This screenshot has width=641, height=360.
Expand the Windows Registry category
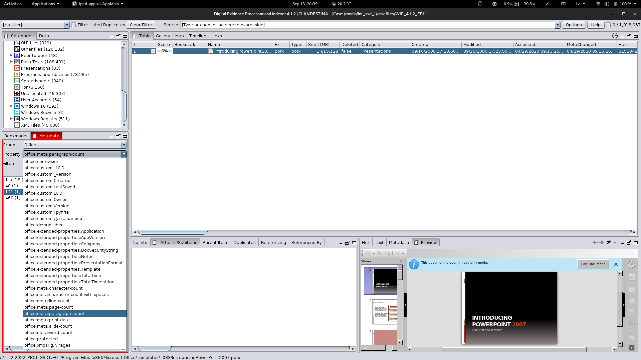11,119
